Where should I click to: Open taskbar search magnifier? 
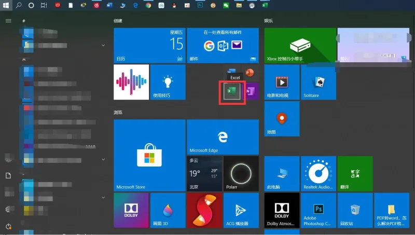(19, 5)
